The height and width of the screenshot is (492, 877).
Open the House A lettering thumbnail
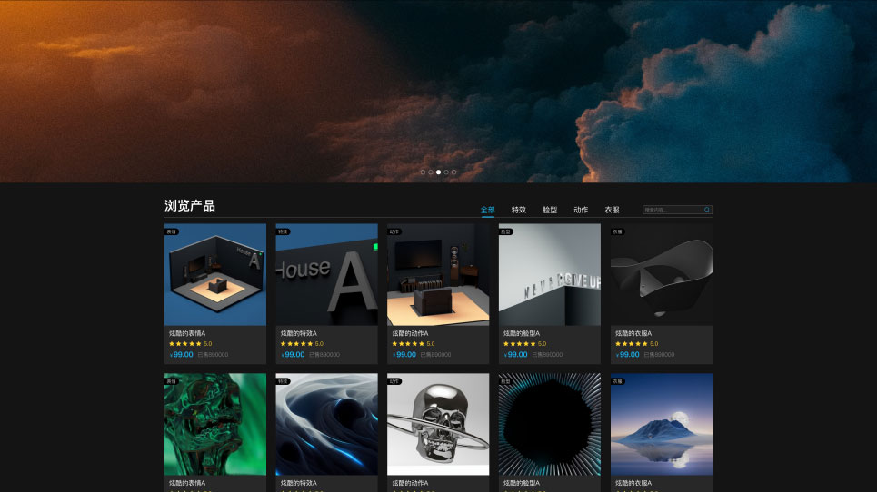[x=326, y=275]
